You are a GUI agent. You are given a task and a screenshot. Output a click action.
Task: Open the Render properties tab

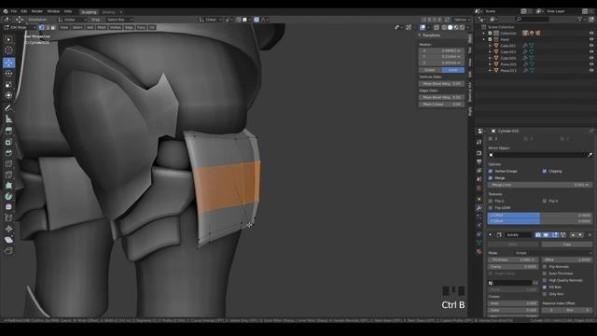pyautogui.click(x=479, y=153)
